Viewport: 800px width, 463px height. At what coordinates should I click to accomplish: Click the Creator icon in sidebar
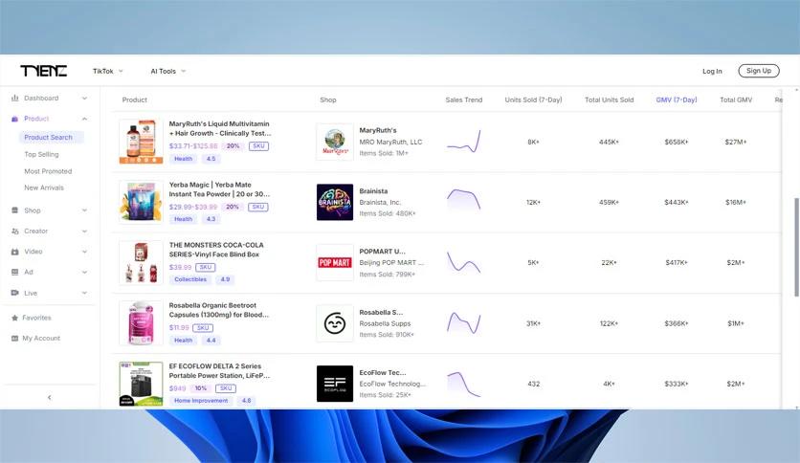[14, 231]
